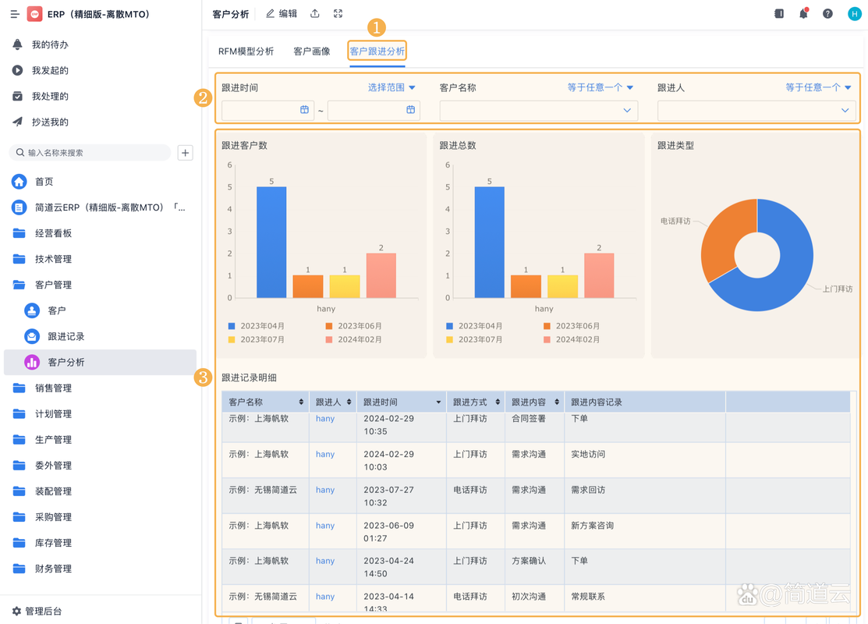Viewport: 868px width, 624px height.
Task: Expand 委外管理 folder
Action: pyautogui.click(x=42, y=466)
